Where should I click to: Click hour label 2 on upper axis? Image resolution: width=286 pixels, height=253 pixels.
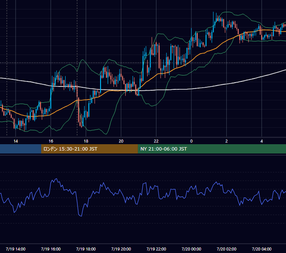tap(227, 141)
